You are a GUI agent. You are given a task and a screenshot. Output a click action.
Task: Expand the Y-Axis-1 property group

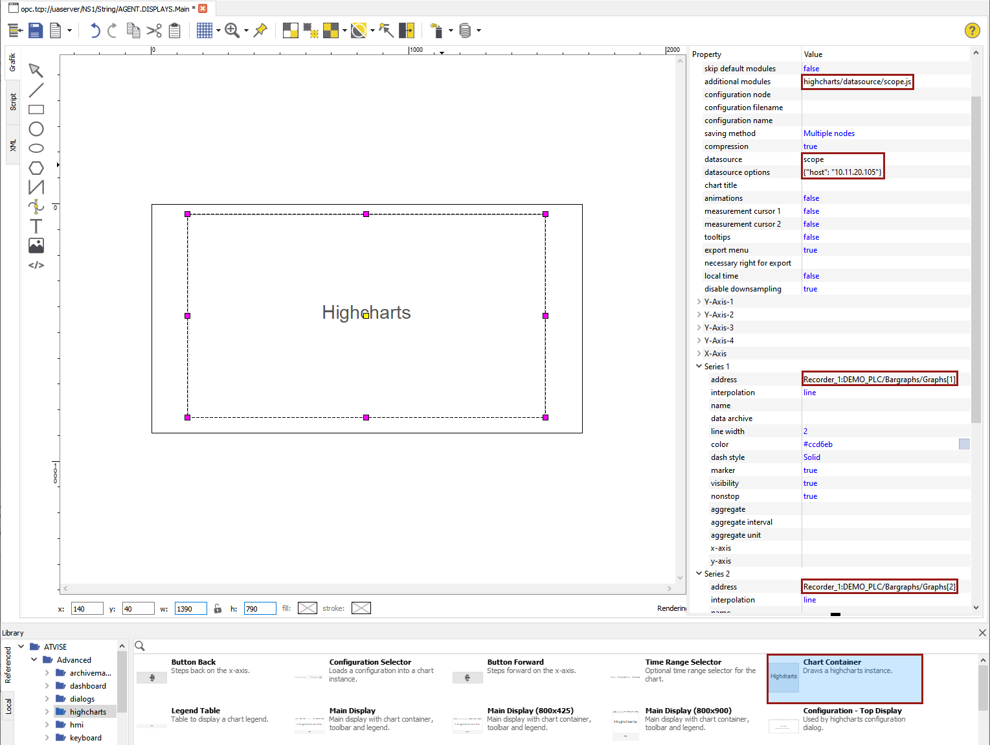(699, 301)
